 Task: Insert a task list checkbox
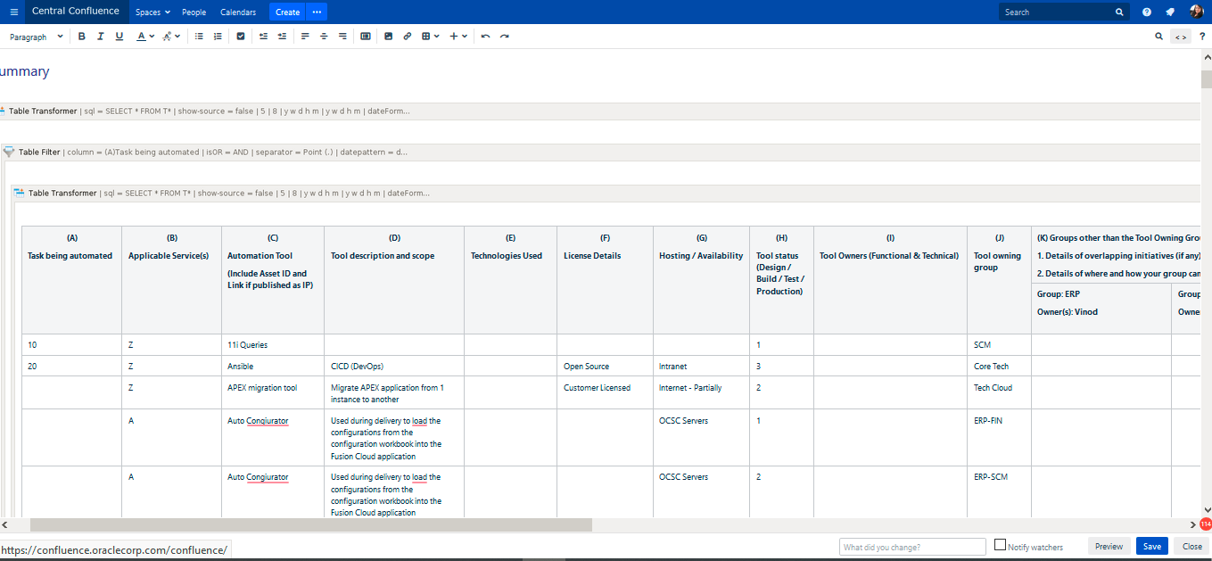[241, 37]
